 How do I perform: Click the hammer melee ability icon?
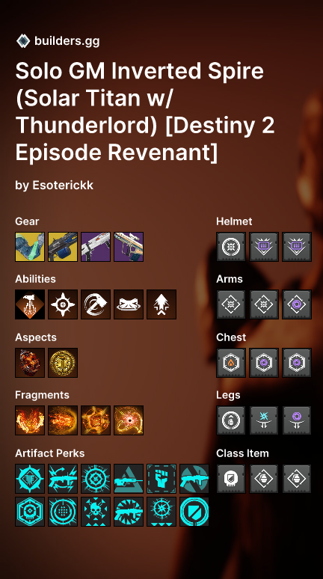(96, 304)
